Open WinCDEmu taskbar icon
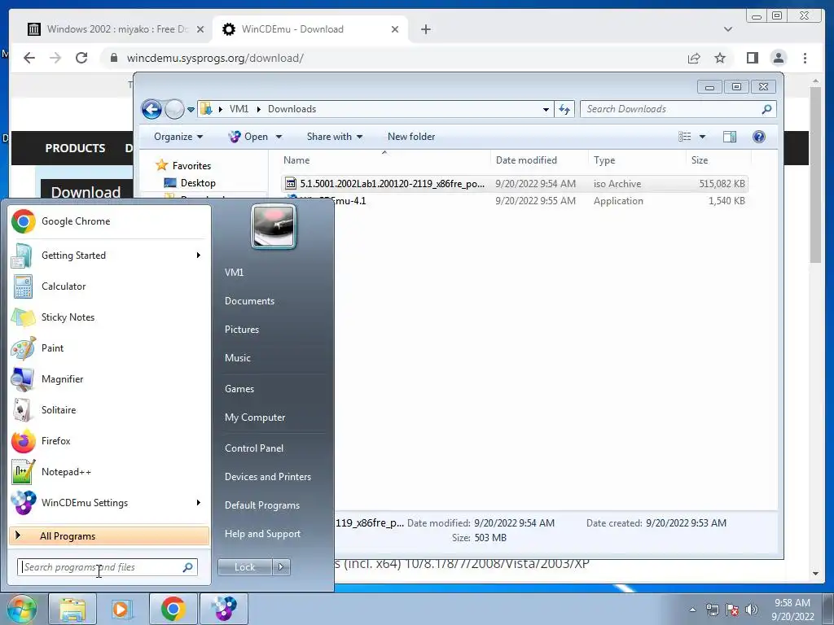The height and width of the screenshot is (625, 834). [223, 609]
